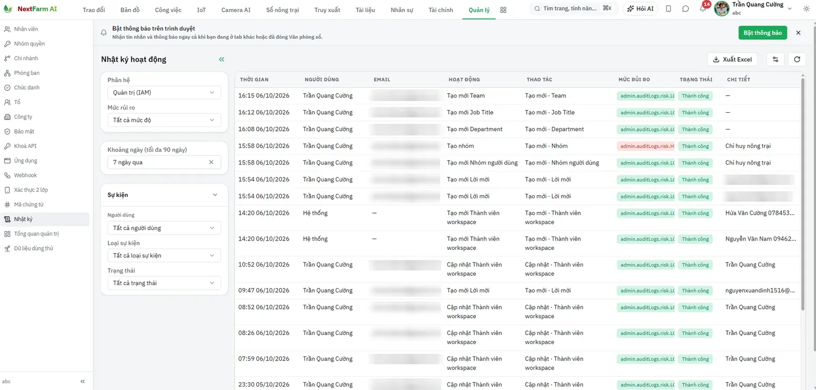The width and height of the screenshot is (816, 390).
Task: Click the 16:15 06/10/2026 log timestamp
Action: (x=264, y=96)
